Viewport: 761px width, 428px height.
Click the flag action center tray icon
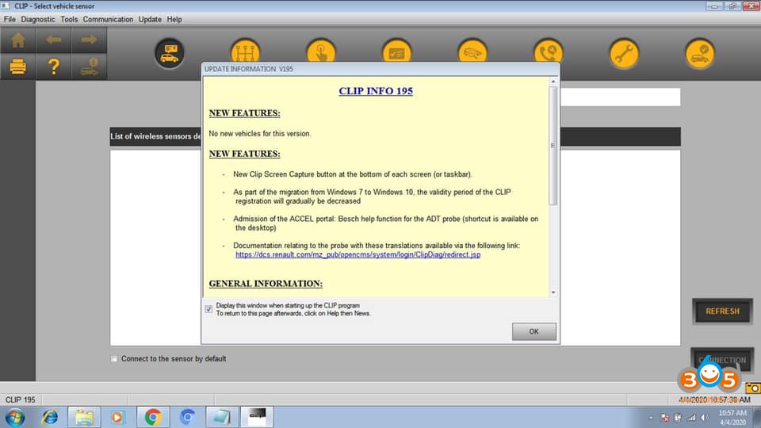665,418
